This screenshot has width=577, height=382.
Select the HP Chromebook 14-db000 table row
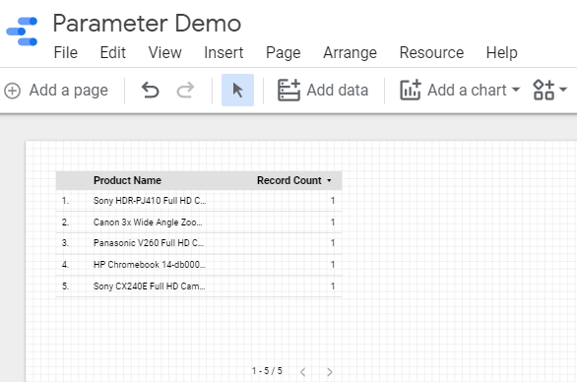(x=199, y=265)
